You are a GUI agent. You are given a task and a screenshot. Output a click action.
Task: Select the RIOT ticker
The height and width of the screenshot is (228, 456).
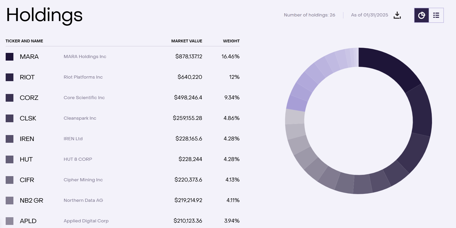27,77
